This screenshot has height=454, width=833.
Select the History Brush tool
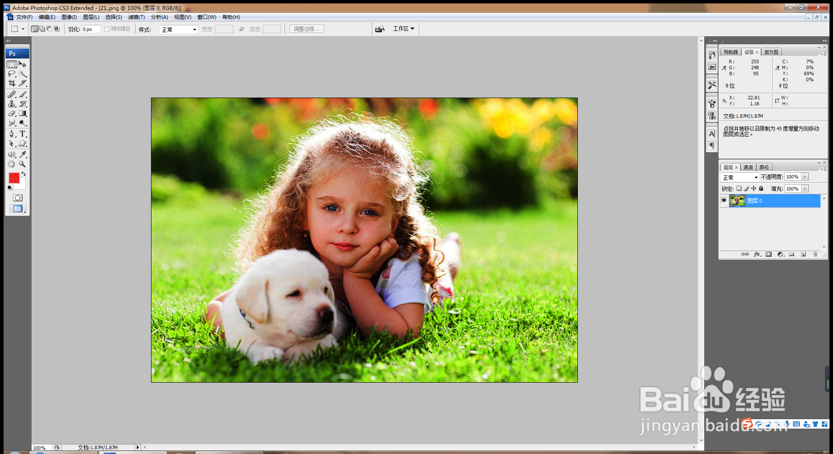pyautogui.click(x=23, y=104)
